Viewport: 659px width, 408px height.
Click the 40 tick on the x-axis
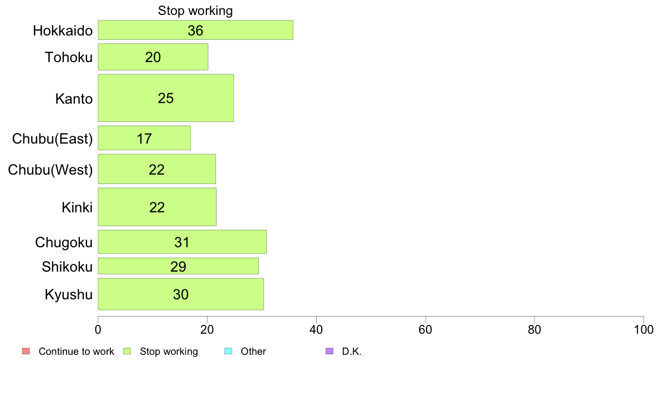coord(316,330)
